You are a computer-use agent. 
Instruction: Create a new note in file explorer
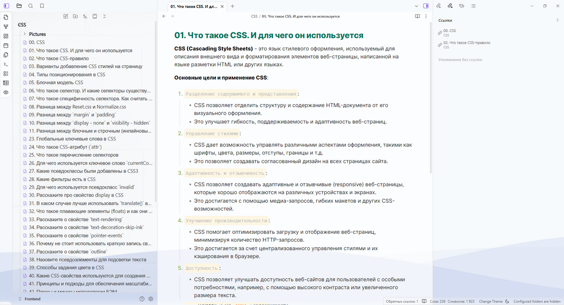(x=65, y=16)
